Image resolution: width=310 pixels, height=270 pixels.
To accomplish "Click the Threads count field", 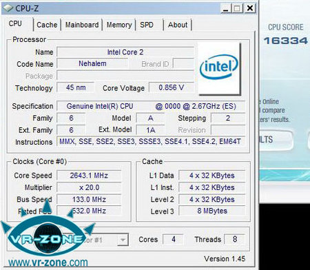I will (x=235, y=240).
